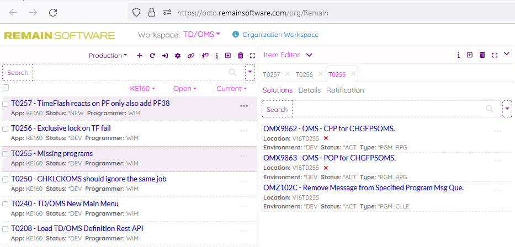Click the add-panel square-plus icon in Production toolbar

pos(228,56)
